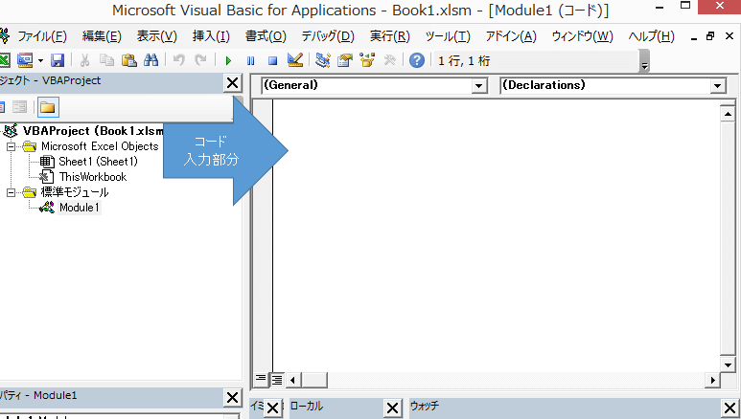Restore the Module1 code child window
The width and height of the screenshot is (741, 419).
[709, 36]
